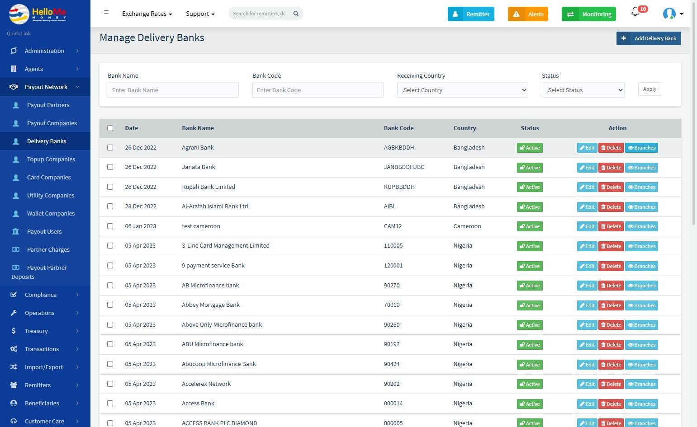Open Monitoring with the arrows icon

pos(570,14)
